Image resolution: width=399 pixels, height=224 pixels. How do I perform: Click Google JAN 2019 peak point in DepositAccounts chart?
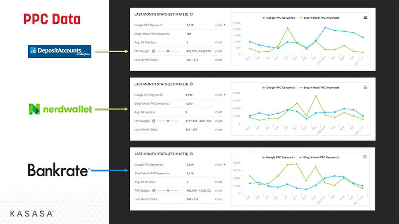pyautogui.click(x=325, y=27)
